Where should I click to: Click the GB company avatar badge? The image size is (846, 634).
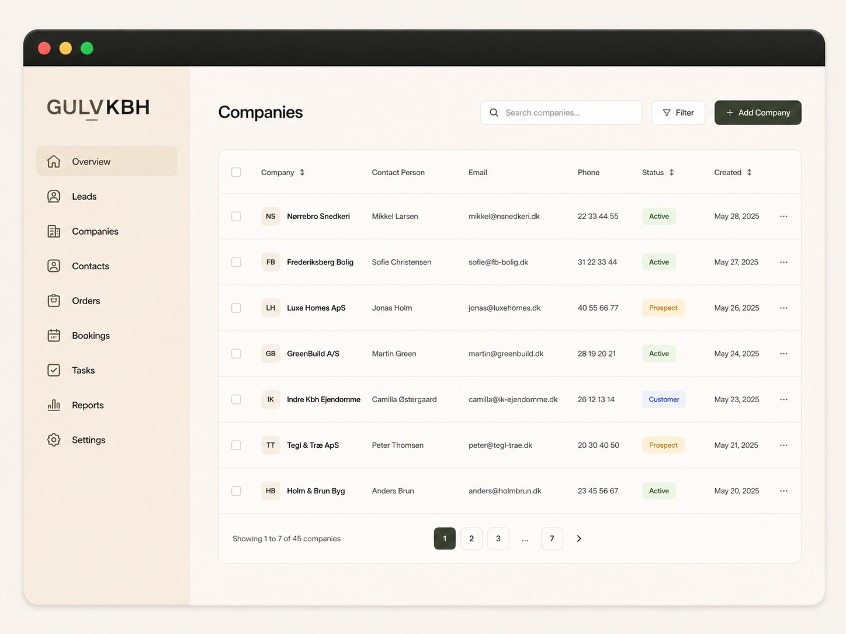pyautogui.click(x=271, y=354)
